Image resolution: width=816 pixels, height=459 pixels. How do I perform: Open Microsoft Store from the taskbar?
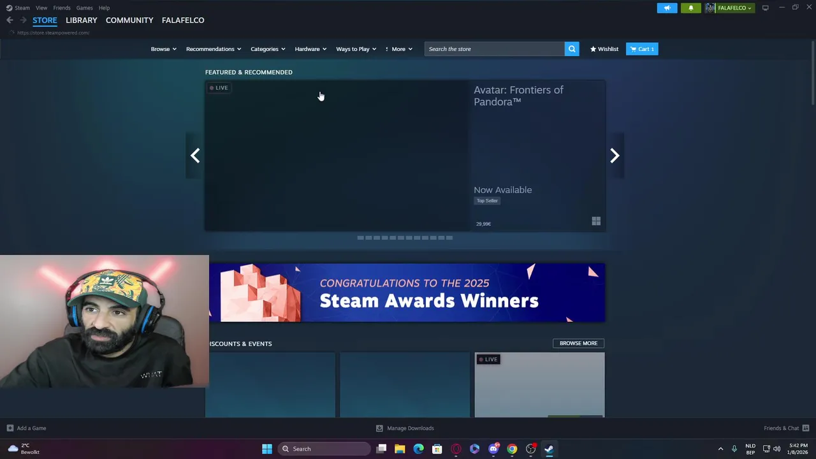pyautogui.click(x=437, y=449)
